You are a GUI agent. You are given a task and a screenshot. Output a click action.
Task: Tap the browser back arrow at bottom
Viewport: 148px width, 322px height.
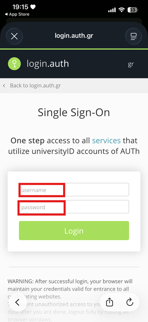click(17, 302)
